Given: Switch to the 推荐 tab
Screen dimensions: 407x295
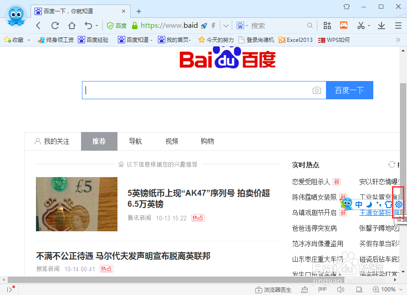Looking at the screenshot, I should pyautogui.click(x=99, y=142).
